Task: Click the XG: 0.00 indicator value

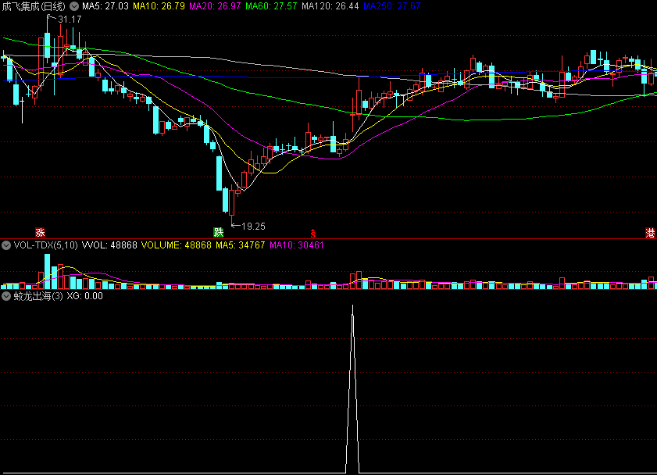Action: (x=85, y=296)
